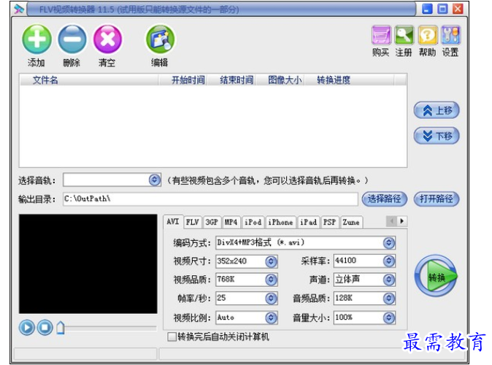
Task: Click the black video preview area
Action: (88, 264)
